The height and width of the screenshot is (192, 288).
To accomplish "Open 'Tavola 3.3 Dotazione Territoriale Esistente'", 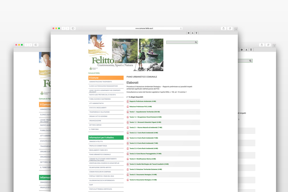I will [x=146, y=170].
